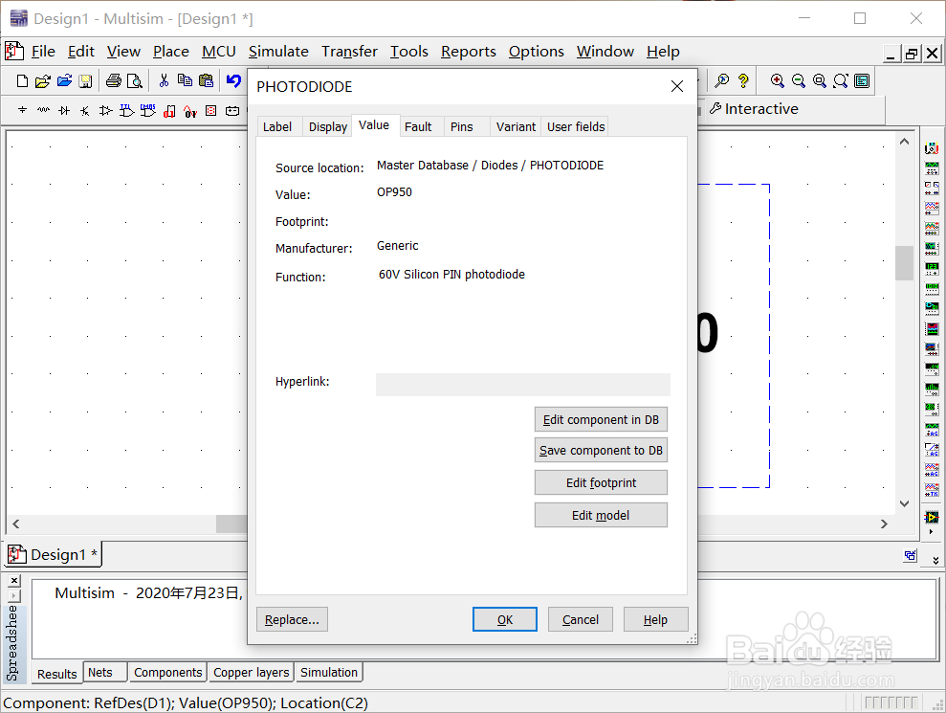The width and height of the screenshot is (946, 713).
Task: Place a Source (ground symbol) component
Action: (22, 110)
